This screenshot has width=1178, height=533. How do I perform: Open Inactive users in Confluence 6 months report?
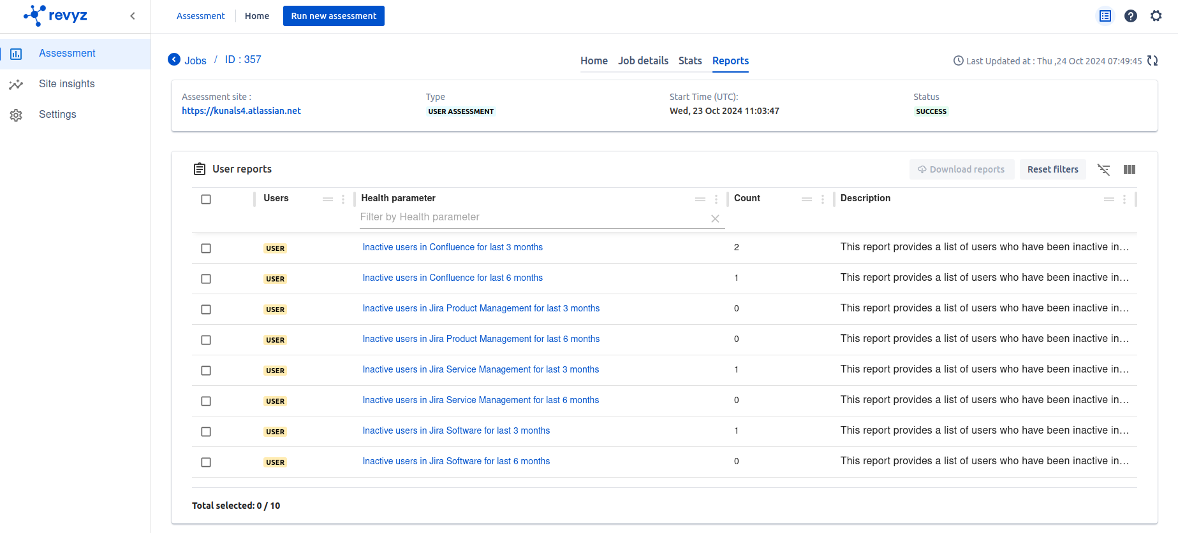click(x=452, y=278)
